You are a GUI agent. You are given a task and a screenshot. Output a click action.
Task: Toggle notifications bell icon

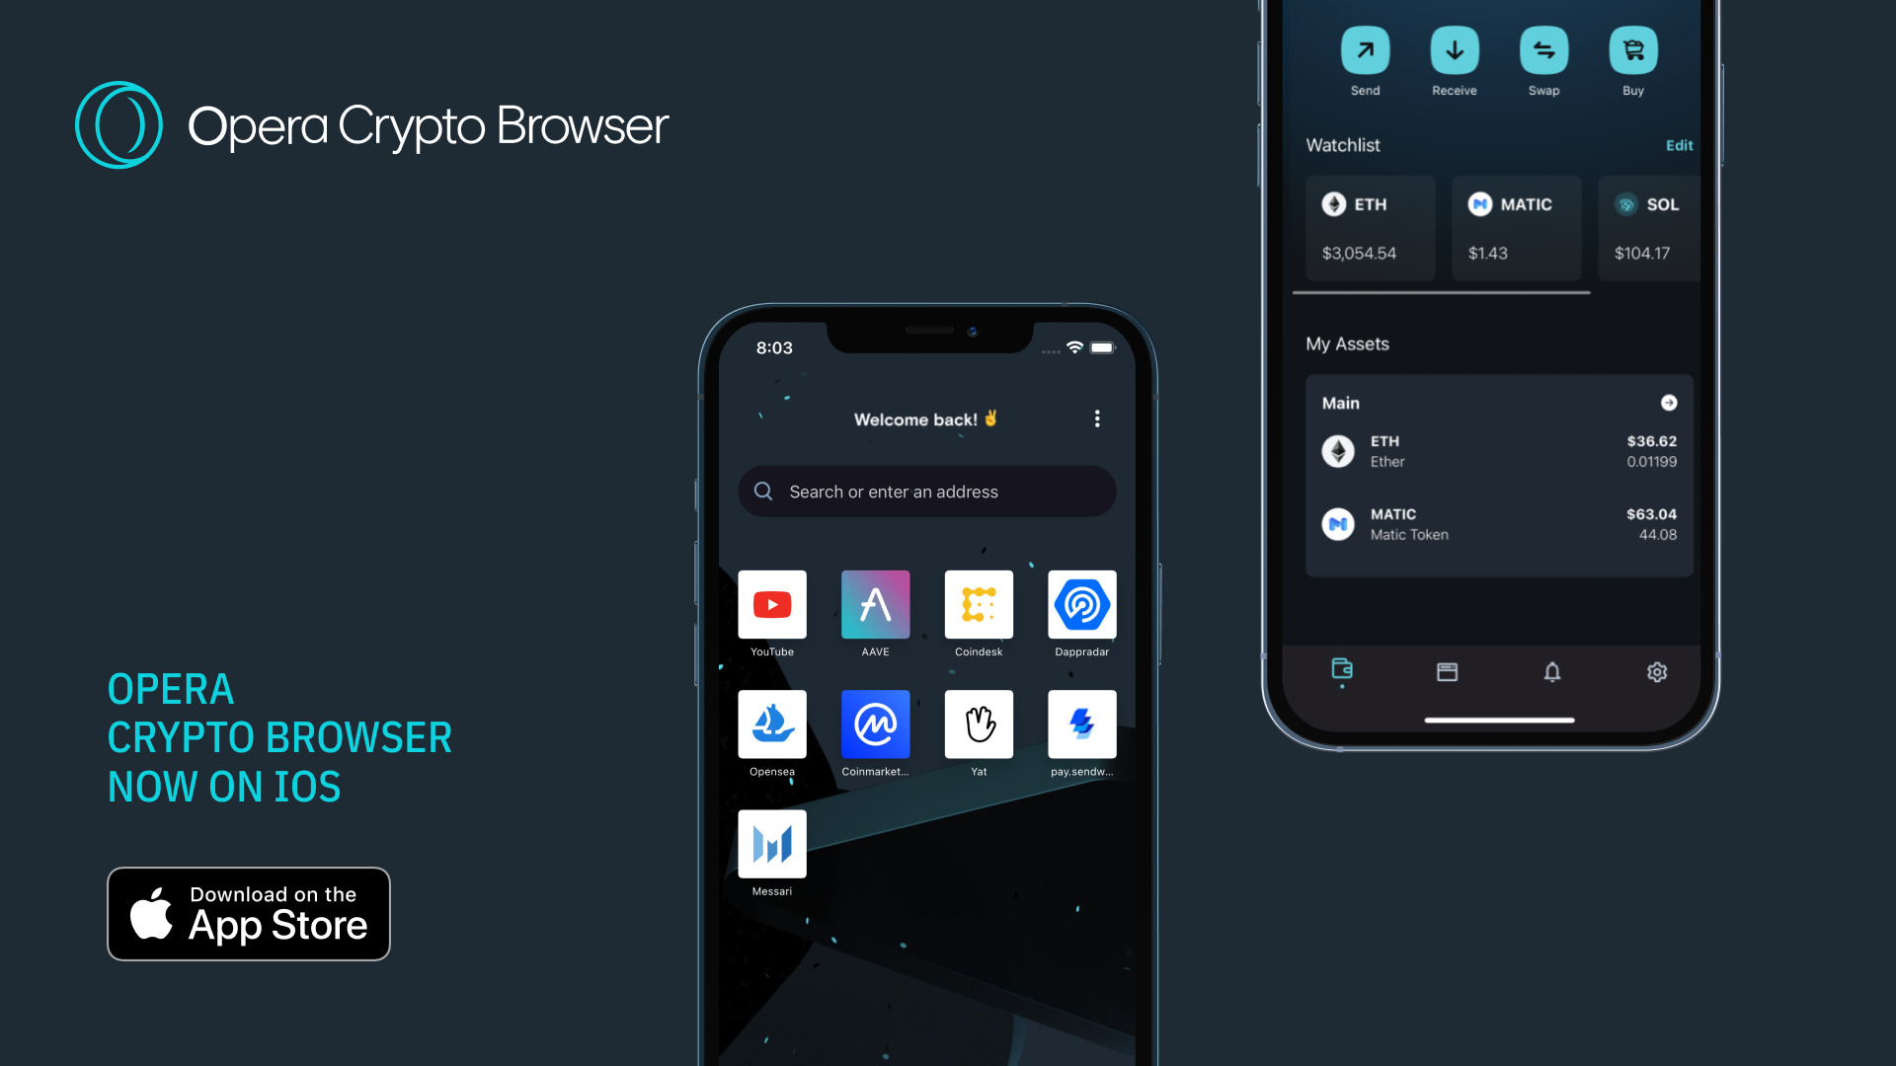pos(1552,671)
